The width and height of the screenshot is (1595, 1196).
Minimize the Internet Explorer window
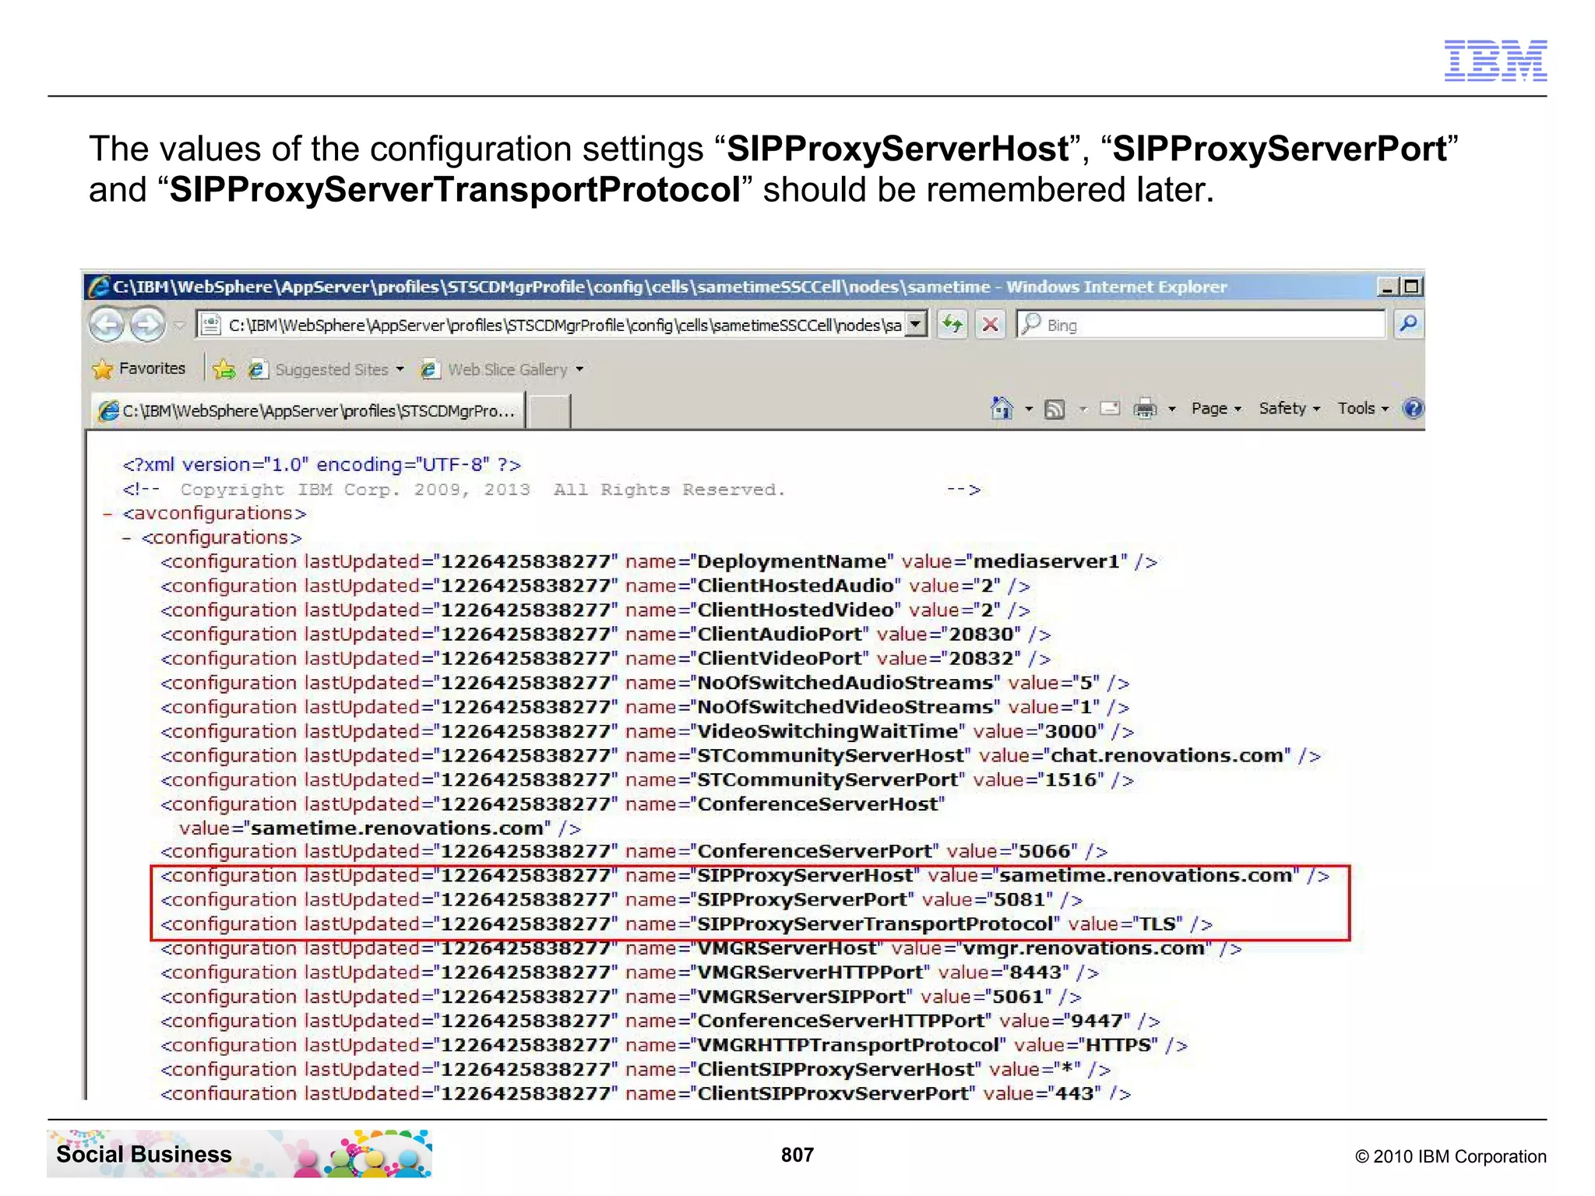(1387, 287)
